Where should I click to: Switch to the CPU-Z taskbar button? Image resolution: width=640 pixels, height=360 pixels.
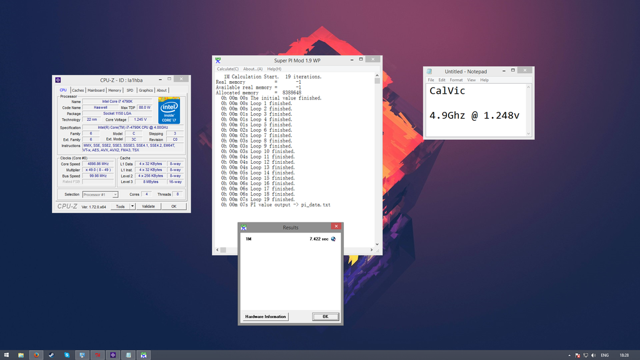[113, 355]
